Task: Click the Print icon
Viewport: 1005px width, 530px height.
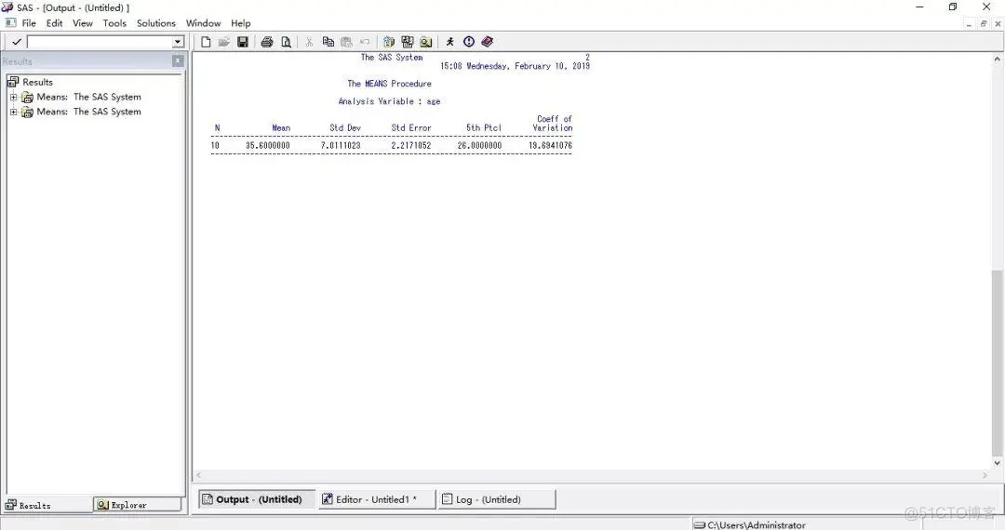Action: 267,42
